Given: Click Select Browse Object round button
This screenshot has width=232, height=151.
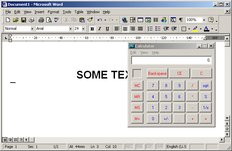Looking at the screenshot, I should (x=227, y=129).
